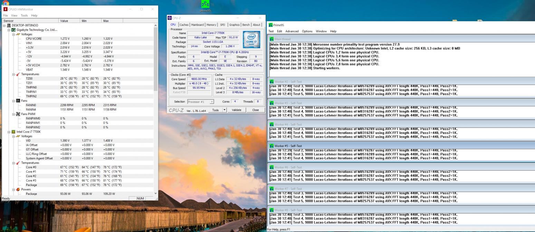Click the Intel Core i7 logo in CPU-Z
535x232 pixels.
(x=251, y=40)
